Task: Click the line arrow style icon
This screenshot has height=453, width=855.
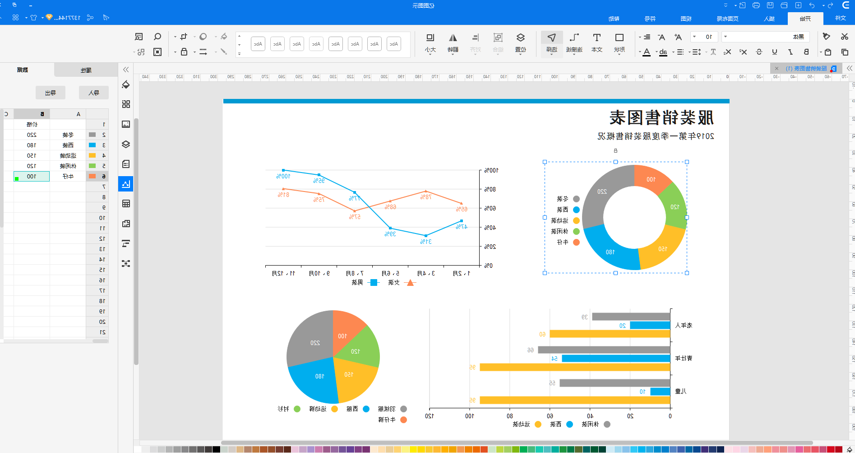Action: pos(203,52)
